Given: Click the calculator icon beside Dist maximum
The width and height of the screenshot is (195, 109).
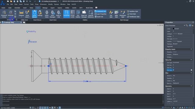Looking at the screenshot, I should (191, 70).
